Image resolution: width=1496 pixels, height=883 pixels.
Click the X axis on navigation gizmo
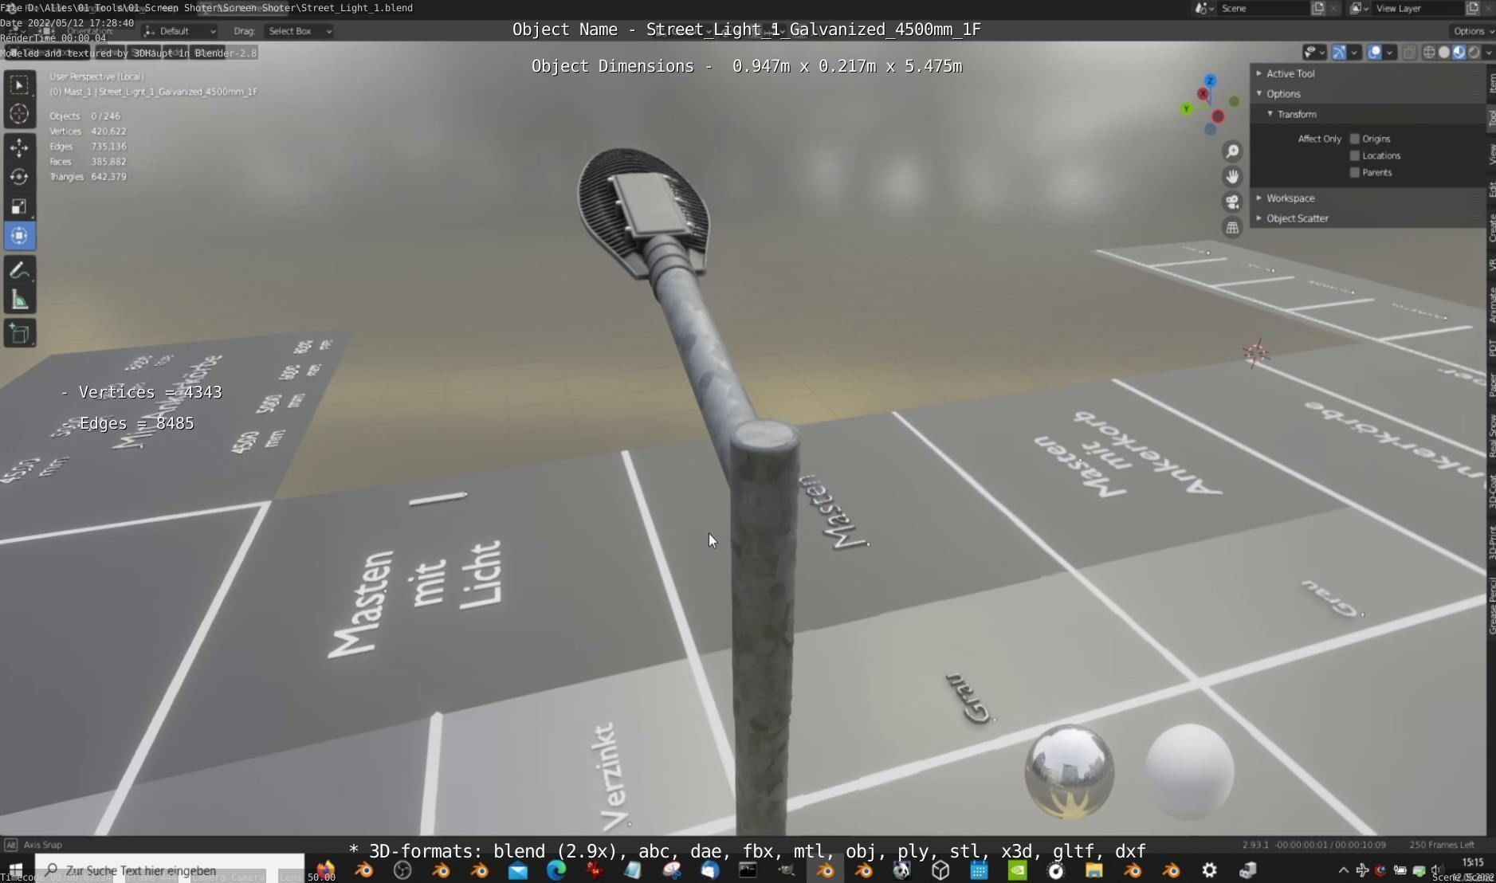point(1203,94)
